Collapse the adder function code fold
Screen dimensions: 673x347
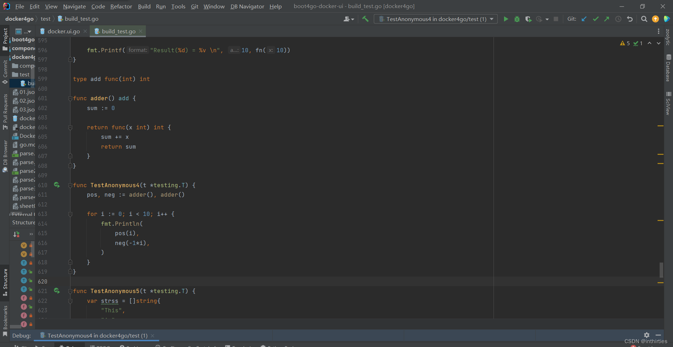coord(70,98)
